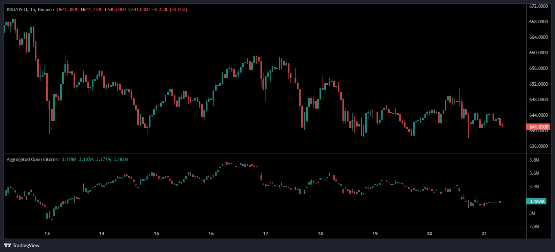Click the 636.0000 price scale label
This screenshot has height=252, width=555.
pyautogui.click(x=538, y=146)
